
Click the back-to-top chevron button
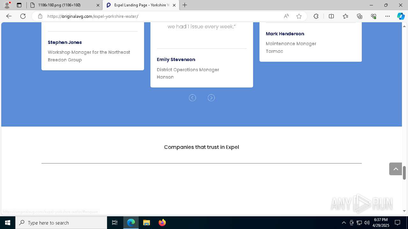396,169
